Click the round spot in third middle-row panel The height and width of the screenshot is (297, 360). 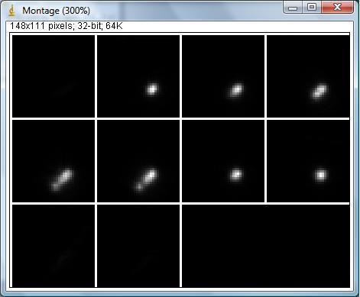[236, 174]
